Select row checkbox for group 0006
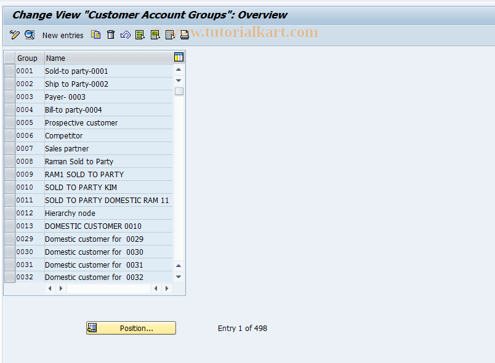Image resolution: width=495 pixels, height=363 pixels. tap(10, 135)
